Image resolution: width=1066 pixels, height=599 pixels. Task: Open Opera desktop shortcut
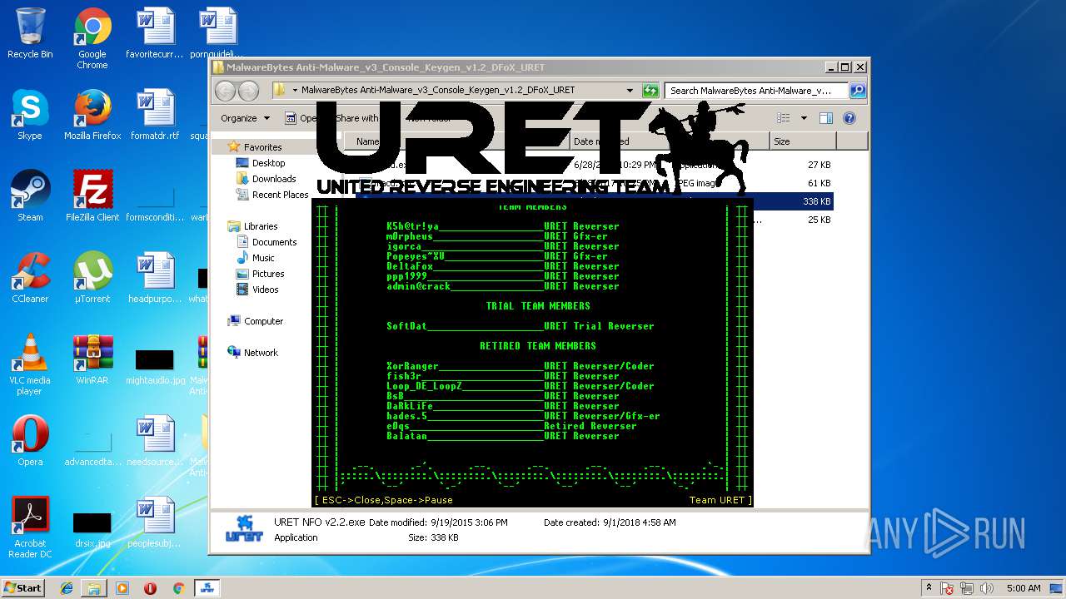30,441
